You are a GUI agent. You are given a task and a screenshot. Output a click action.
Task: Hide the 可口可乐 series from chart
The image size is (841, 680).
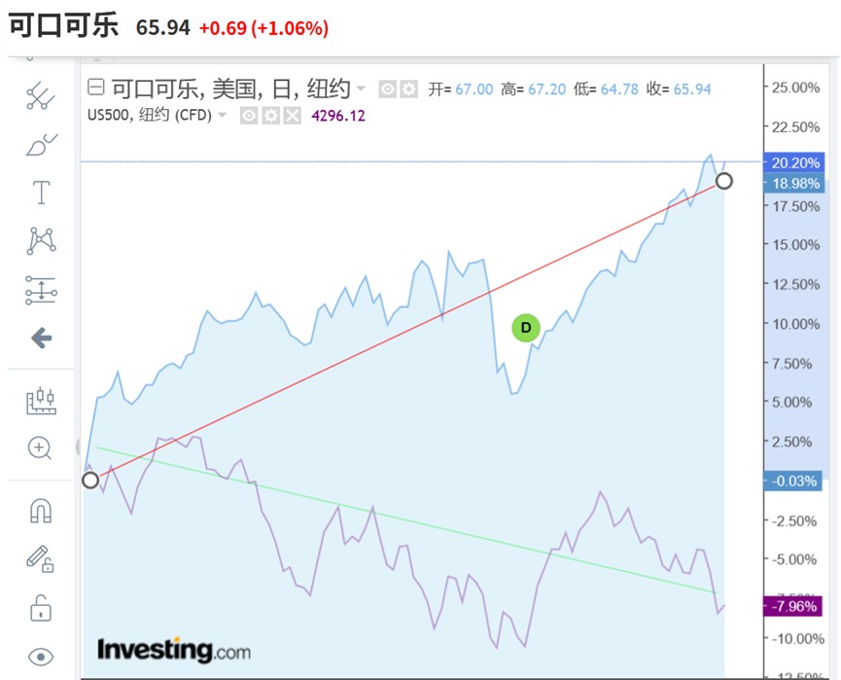[x=387, y=89]
